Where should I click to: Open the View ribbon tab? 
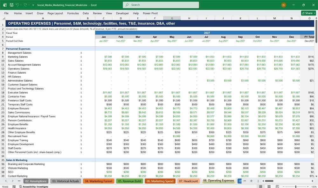[109, 13]
